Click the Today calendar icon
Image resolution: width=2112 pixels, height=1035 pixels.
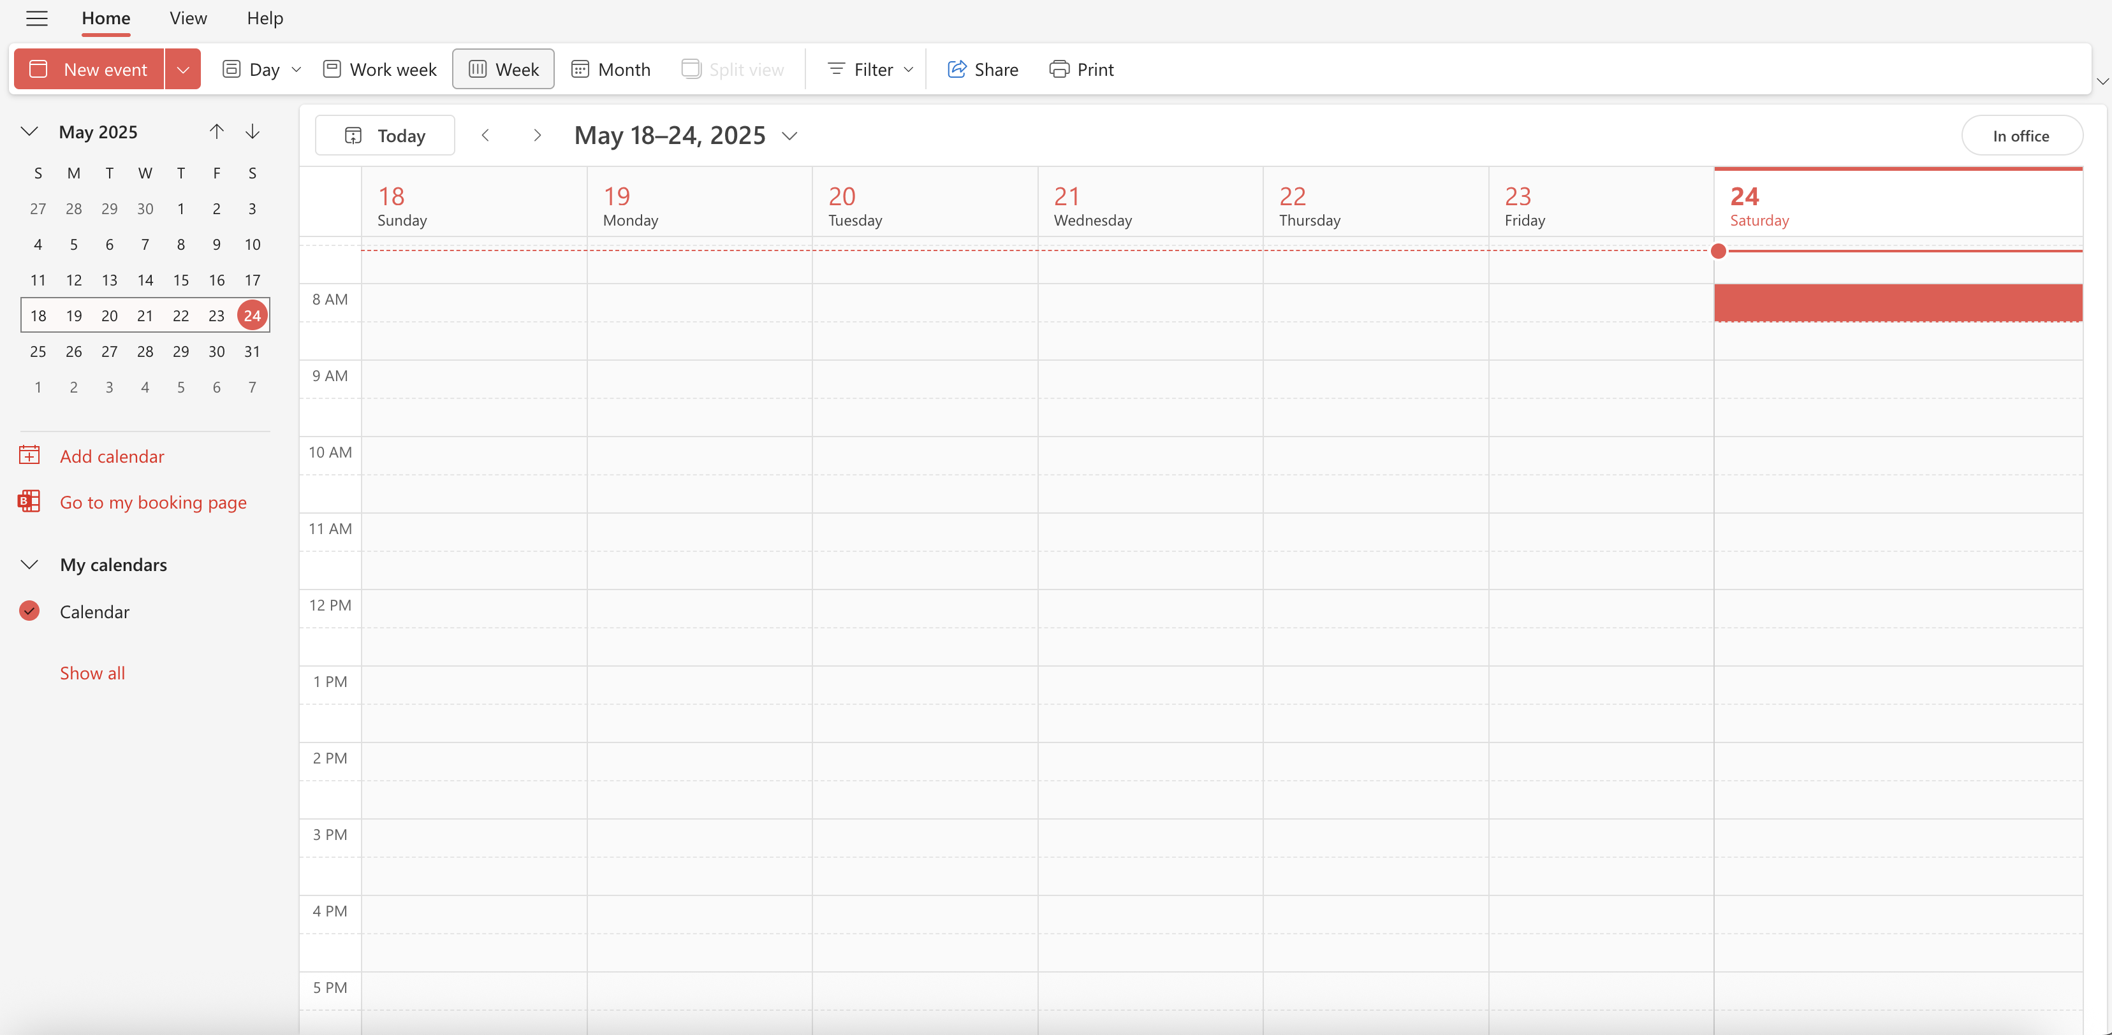pos(353,135)
